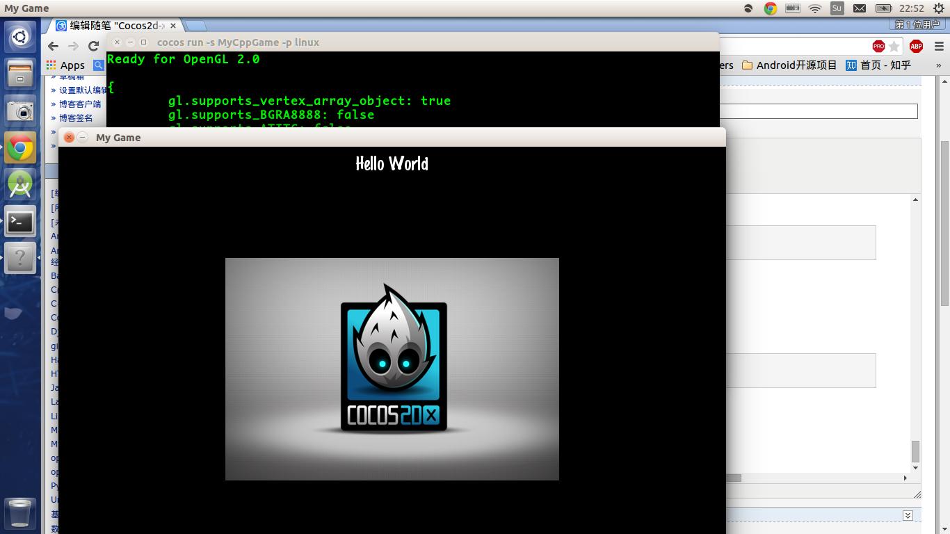The image size is (950, 534).
Task: Open the system power gear menu
Action: (x=938, y=8)
